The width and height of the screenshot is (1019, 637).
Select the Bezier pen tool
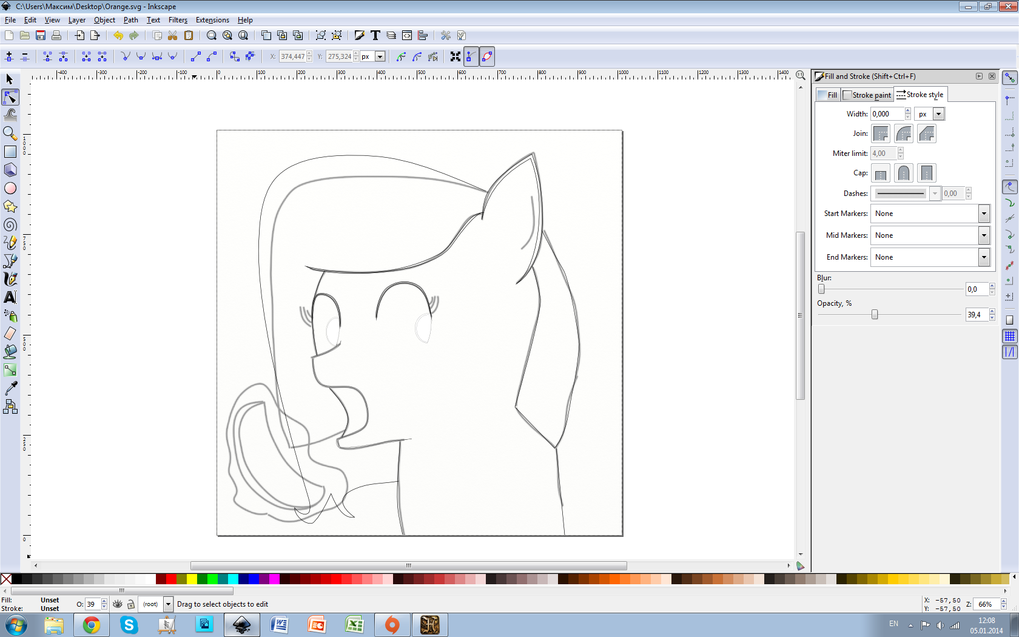click(10, 261)
